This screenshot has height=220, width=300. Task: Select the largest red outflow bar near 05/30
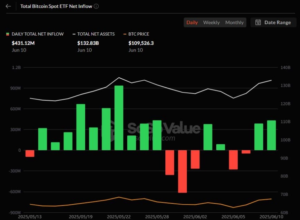pos(182,171)
